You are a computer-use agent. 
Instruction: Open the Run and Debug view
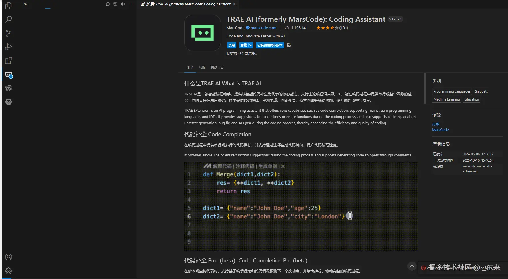(x=9, y=47)
